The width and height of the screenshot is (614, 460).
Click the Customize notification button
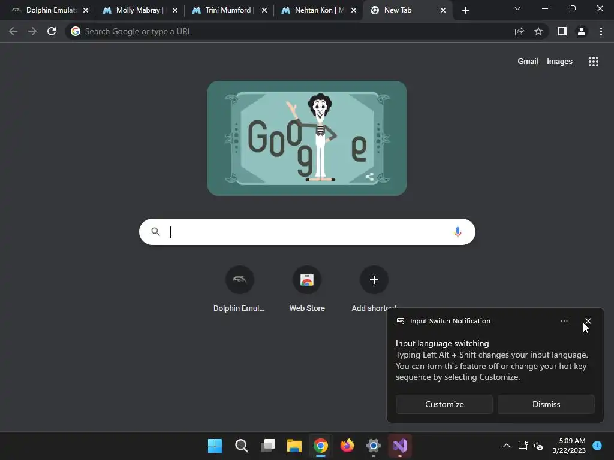[x=444, y=404]
